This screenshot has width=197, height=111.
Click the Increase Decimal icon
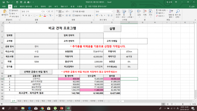[108, 15]
